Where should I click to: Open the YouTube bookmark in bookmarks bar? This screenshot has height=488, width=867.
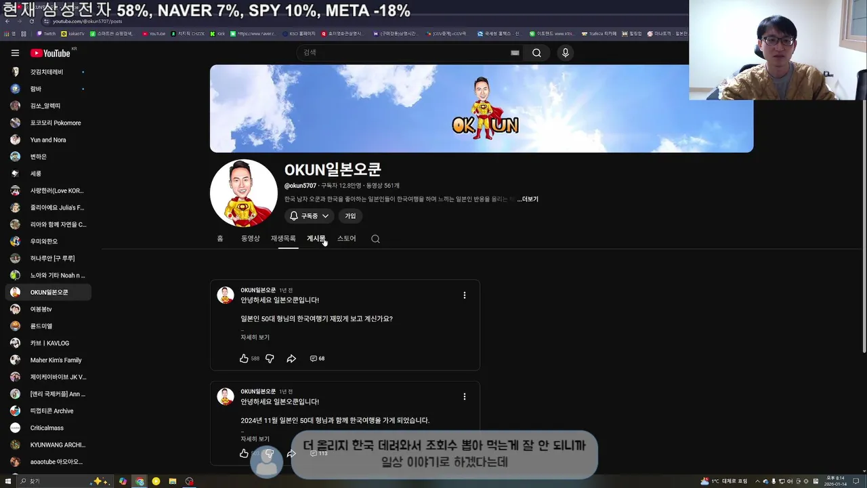(x=154, y=33)
